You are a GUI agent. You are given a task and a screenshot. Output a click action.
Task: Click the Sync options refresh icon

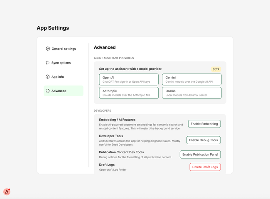coord(48,63)
